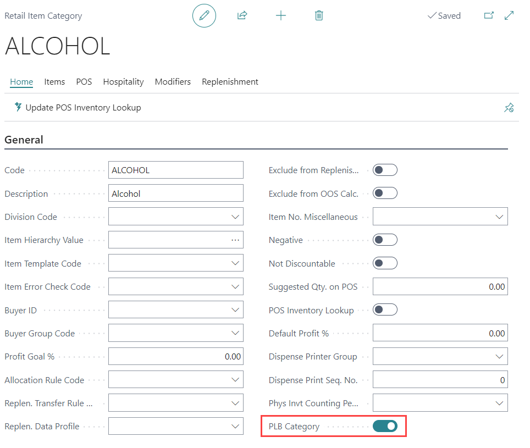530x448 pixels.
Task: Open Item Hierarchy Value ellipsis lookup
Action: pos(235,240)
